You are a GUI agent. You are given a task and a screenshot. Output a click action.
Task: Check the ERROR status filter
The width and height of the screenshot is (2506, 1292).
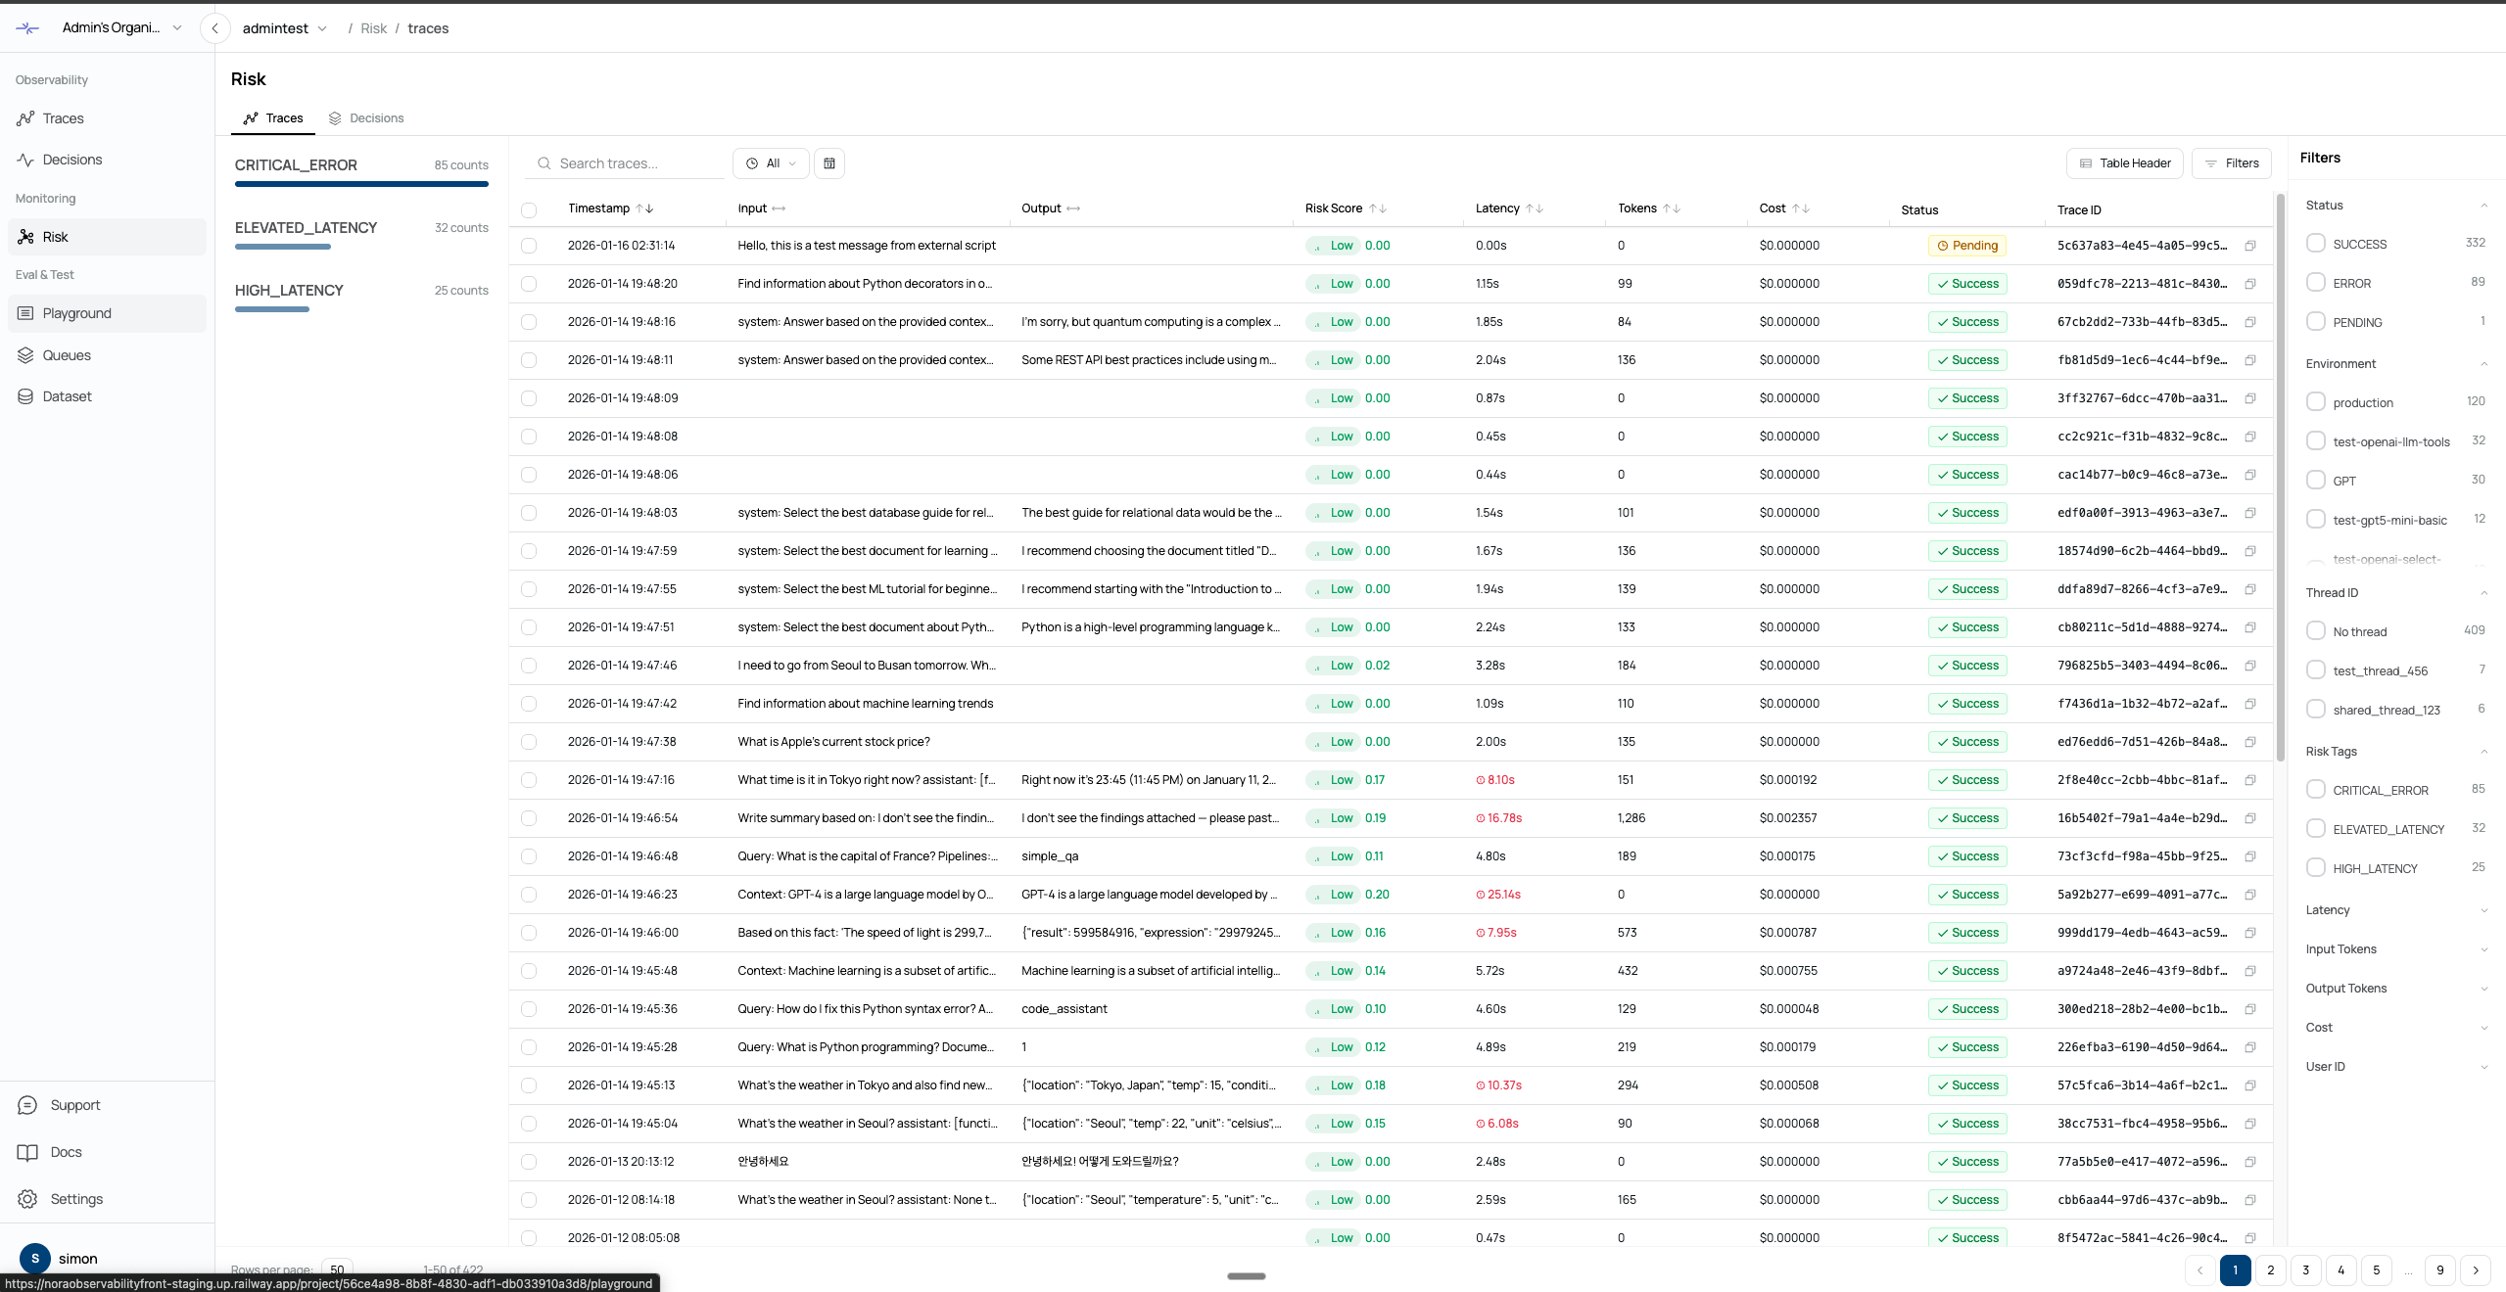(x=2315, y=283)
